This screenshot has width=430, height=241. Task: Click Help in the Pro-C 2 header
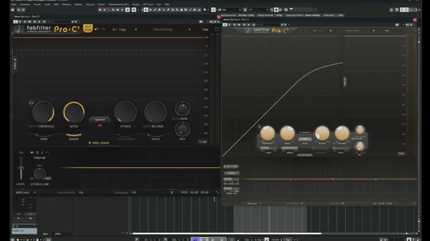(386, 31)
